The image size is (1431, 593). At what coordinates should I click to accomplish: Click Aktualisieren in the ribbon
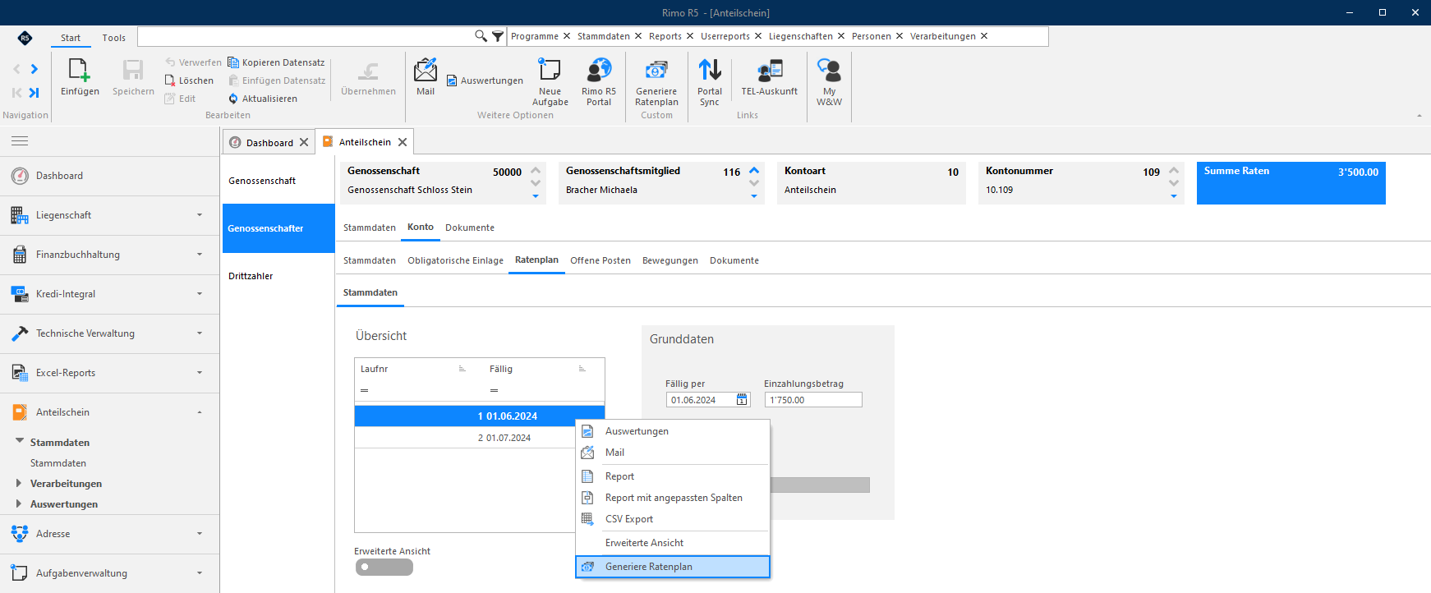(263, 99)
